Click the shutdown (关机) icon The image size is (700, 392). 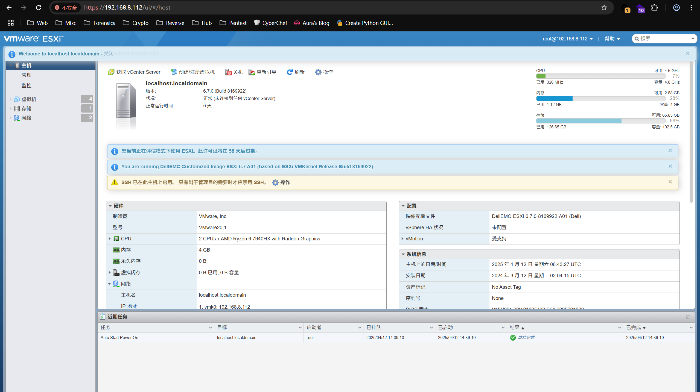coord(228,72)
